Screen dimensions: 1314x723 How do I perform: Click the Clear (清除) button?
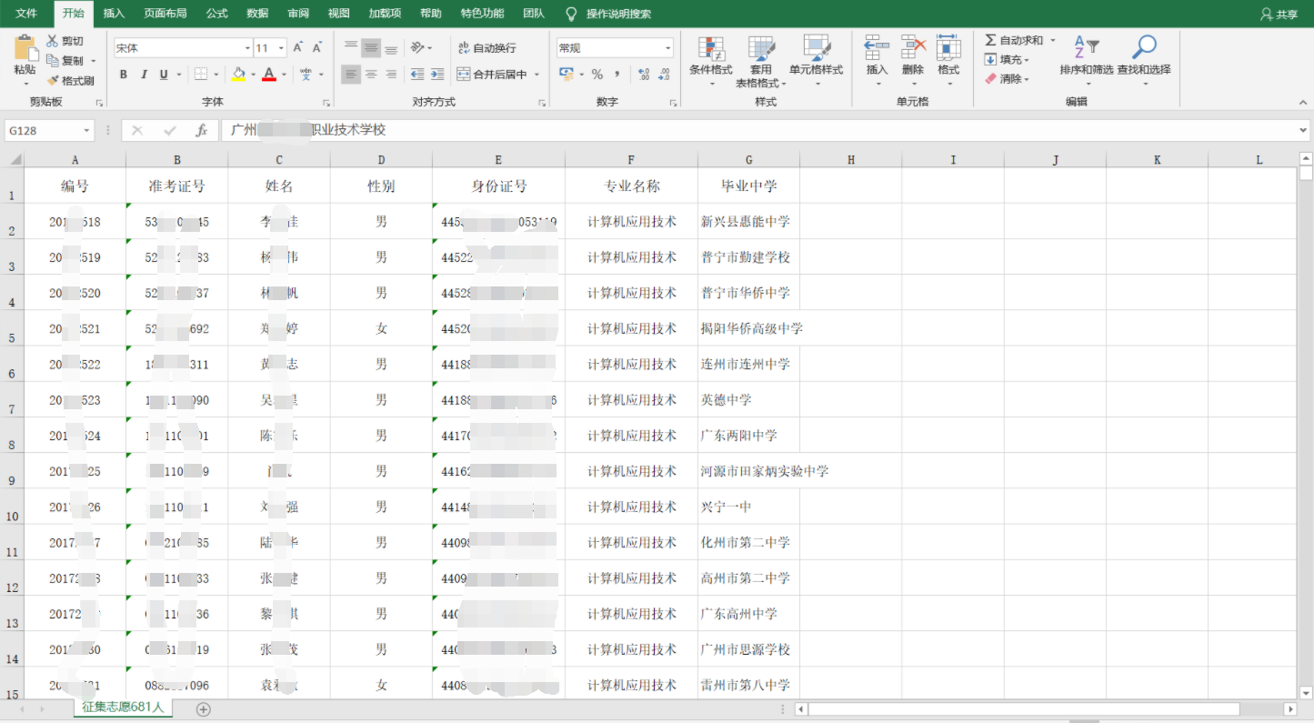(1007, 79)
